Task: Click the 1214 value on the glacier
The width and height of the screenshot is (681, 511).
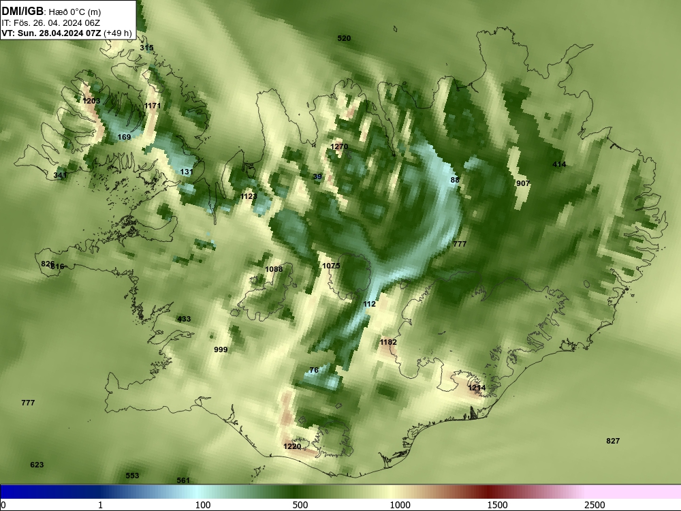Action: [x=477, y=388]
